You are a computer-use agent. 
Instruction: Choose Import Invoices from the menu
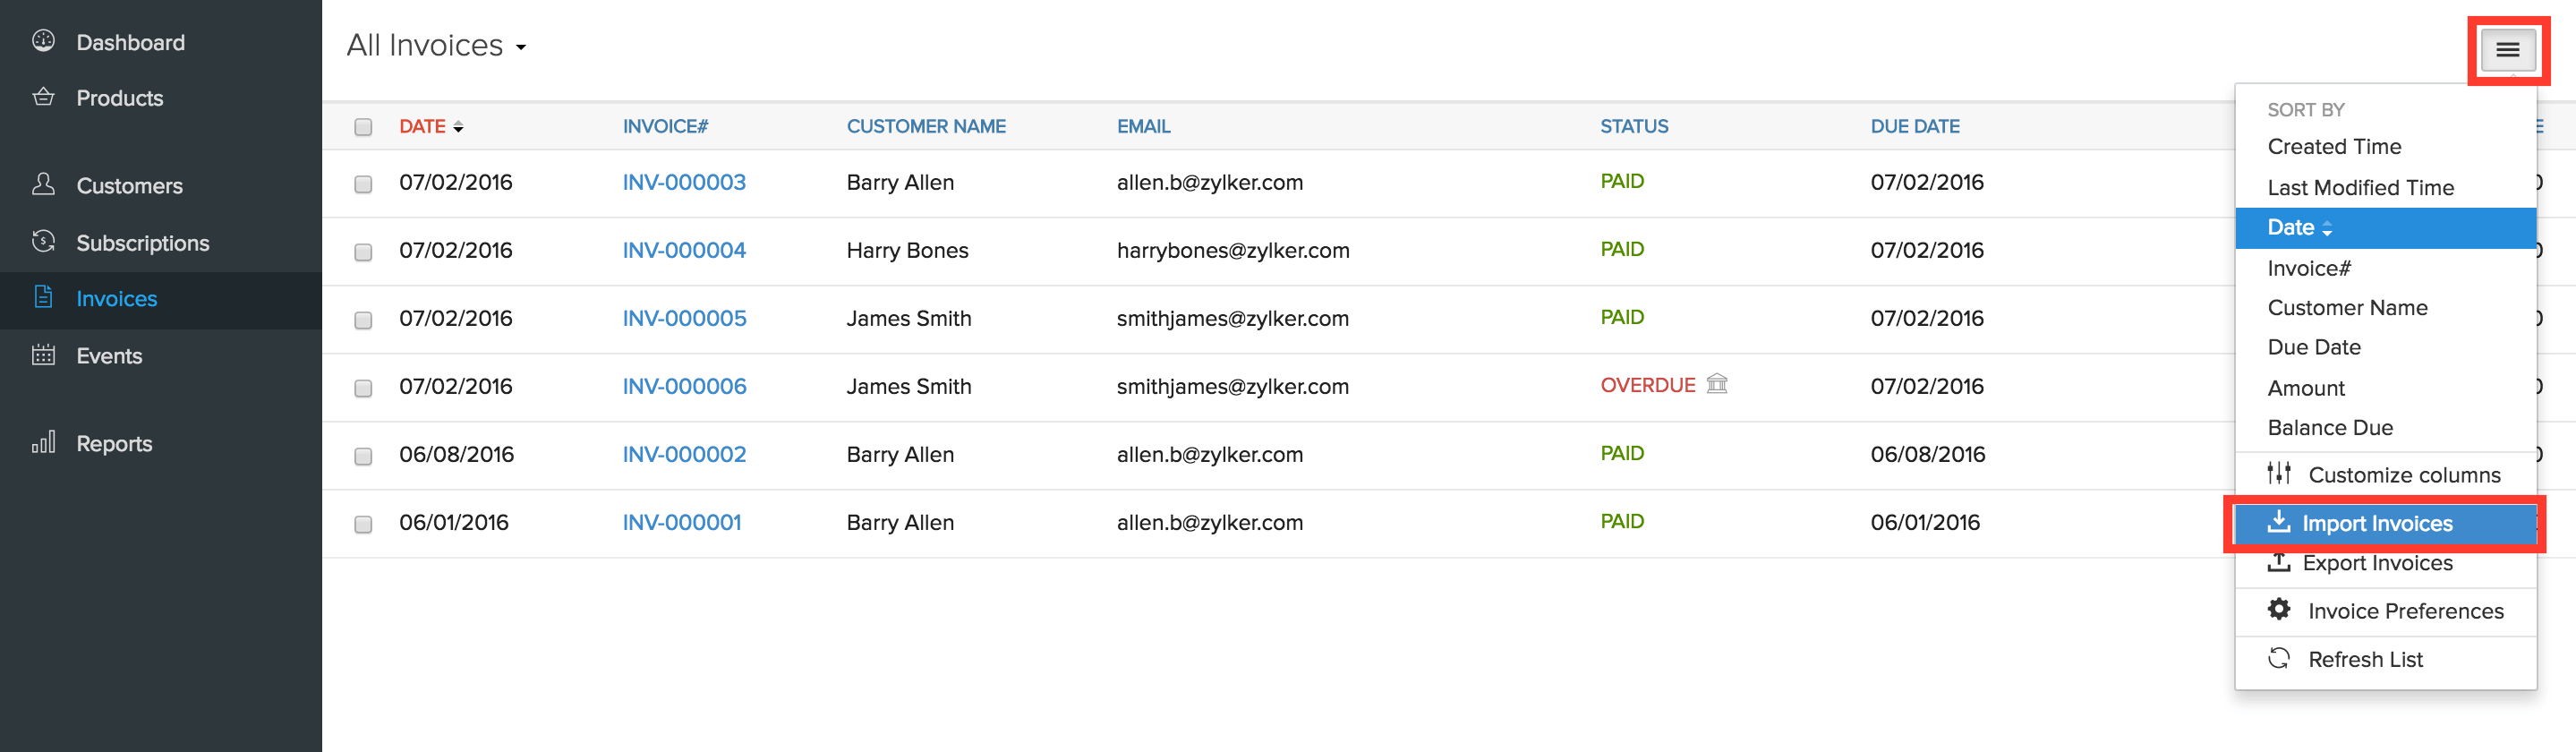pos(2376,523)
